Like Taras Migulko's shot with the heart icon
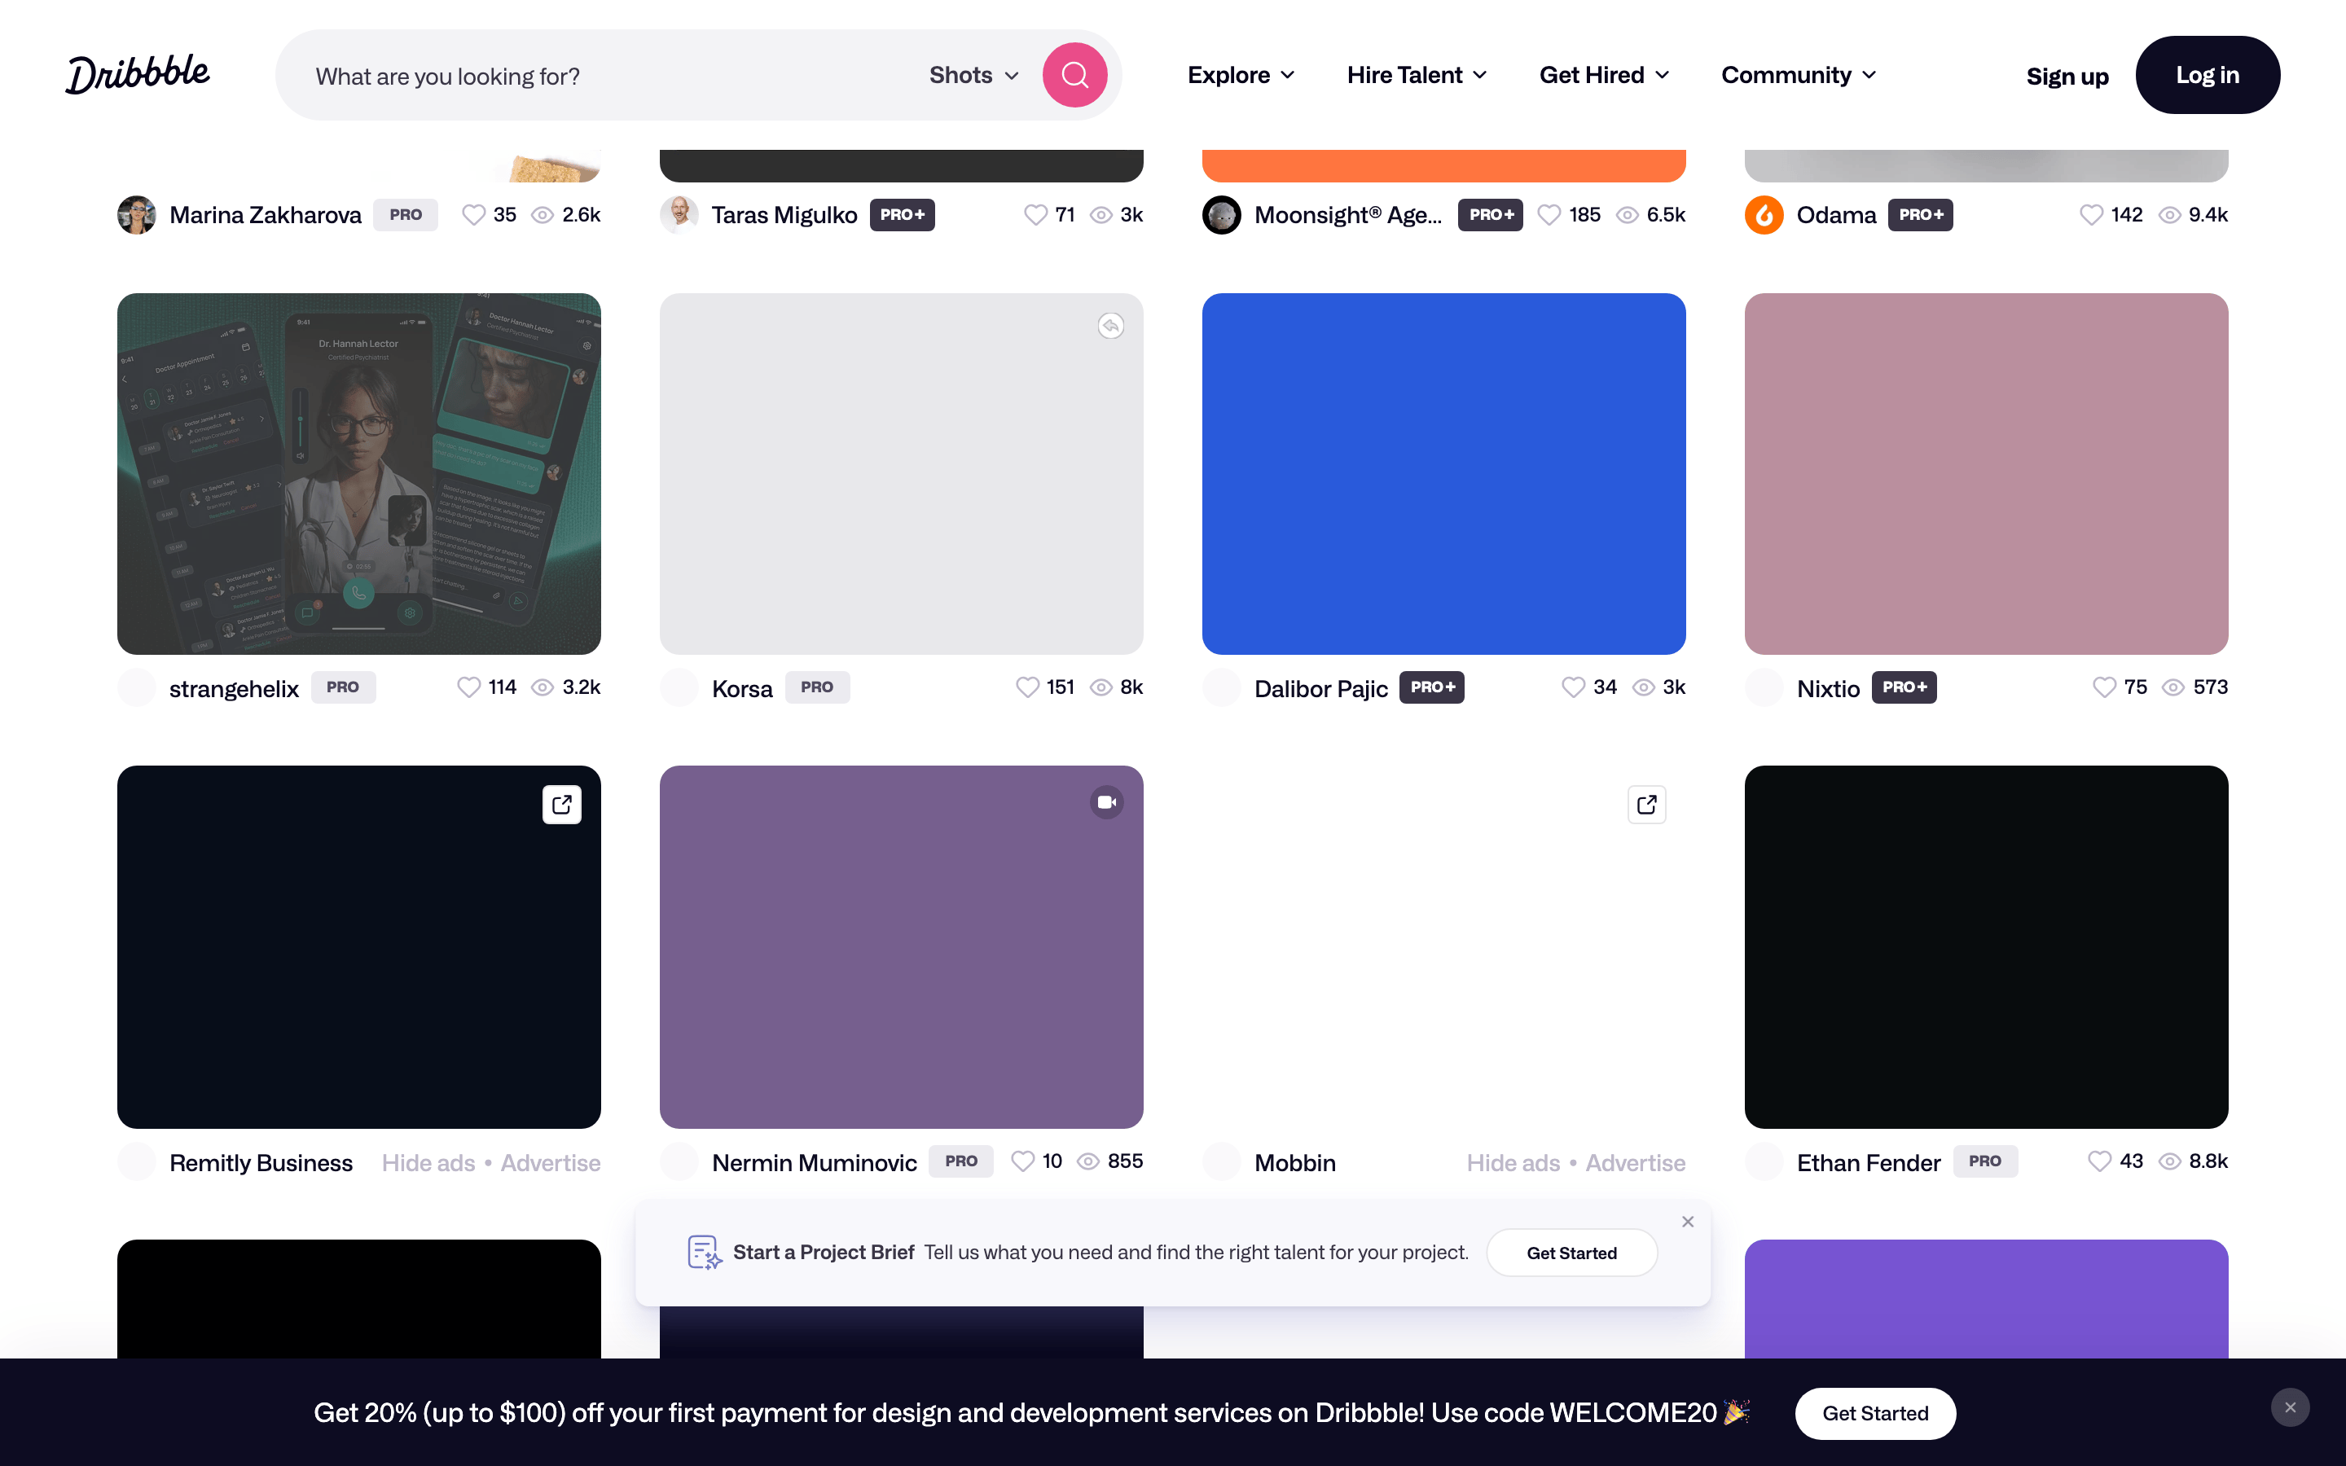 1035,214
